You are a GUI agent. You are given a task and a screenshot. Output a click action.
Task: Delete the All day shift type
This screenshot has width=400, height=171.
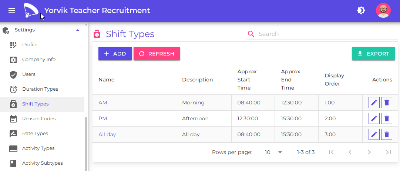386,134
